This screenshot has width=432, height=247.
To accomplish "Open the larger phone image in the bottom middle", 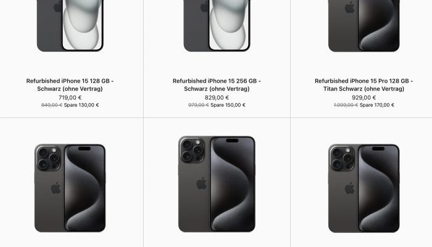I will point(217,184).
